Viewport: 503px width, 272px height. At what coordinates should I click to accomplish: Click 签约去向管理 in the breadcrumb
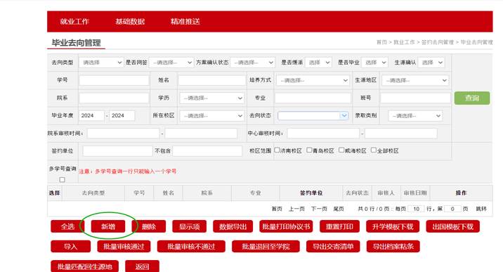click(x=438, y=42)
